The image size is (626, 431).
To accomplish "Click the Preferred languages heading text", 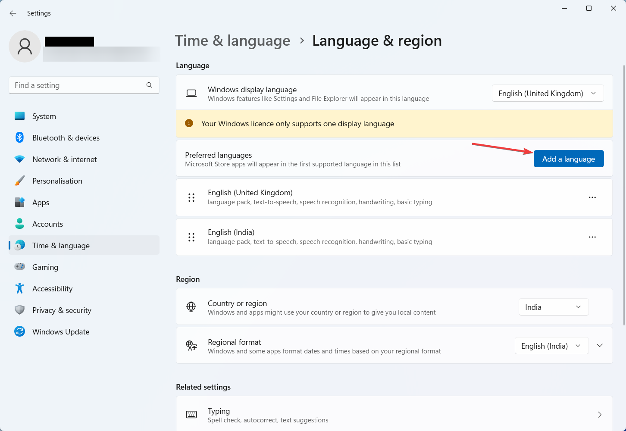I will click(219, 155).
